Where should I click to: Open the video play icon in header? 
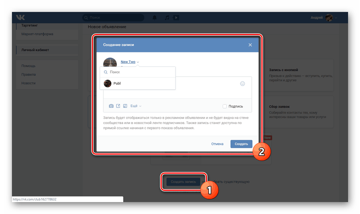click(x=176, y=18)
